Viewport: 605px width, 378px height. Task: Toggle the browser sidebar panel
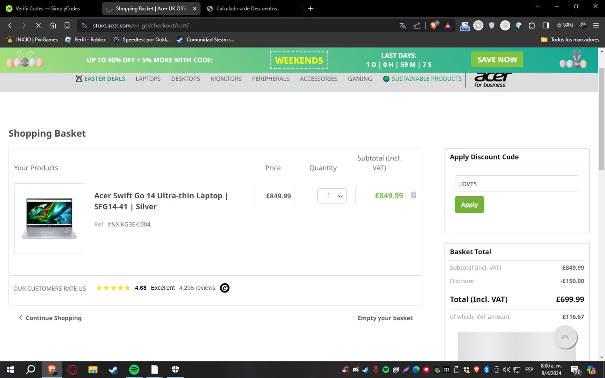546,25
